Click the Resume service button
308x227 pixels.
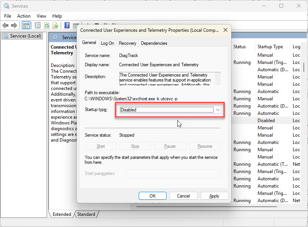205,146
